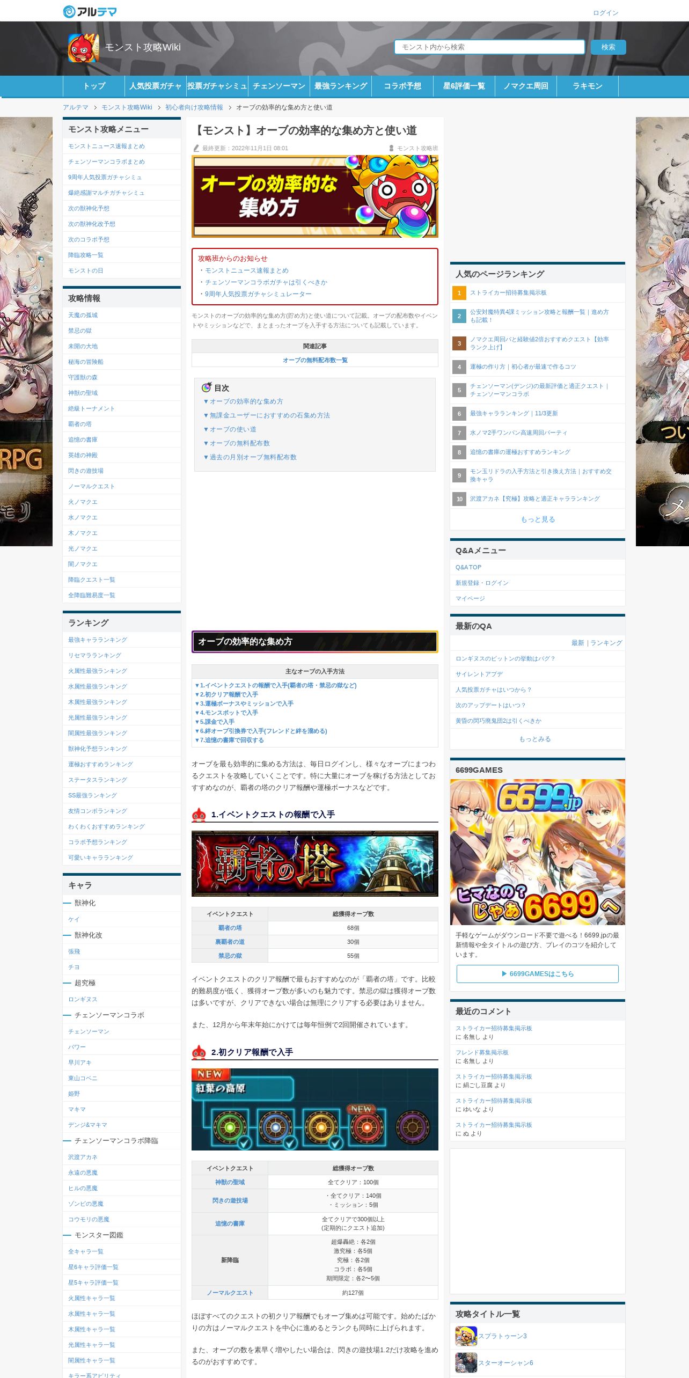The width and height of the screenshot is (689, 1378).
Task: Open the ラキモン navigation tab
Action: [x=588, y=86]
